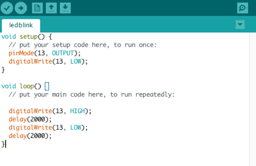Open a sketch with the up-arrow icon
The height and width of the screenshot is (166, 256).
[x=51, y=8]
